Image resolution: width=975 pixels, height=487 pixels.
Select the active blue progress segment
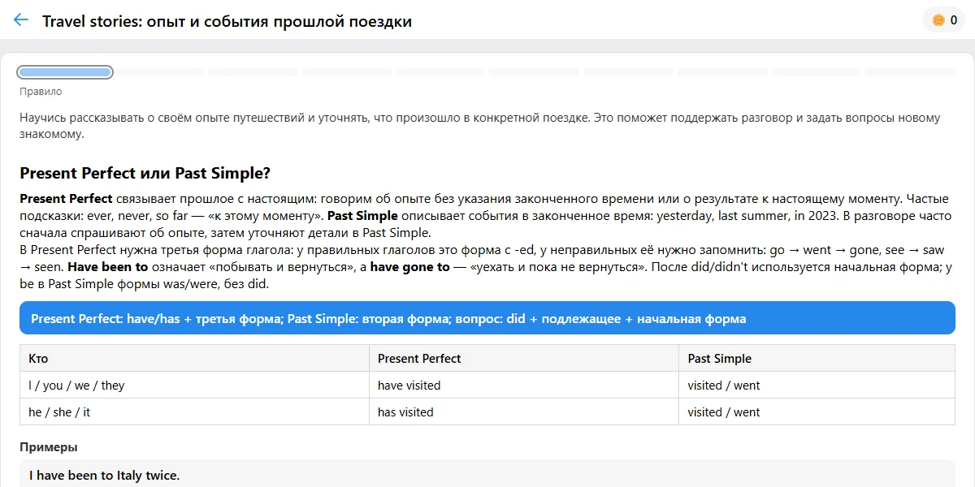[65, 72]
